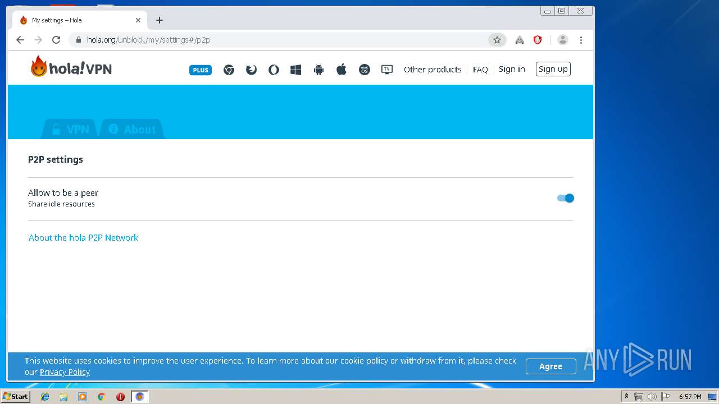The height and width of the screenshot is (404, 719).
Task: Open the file explorer taskbar icon
Action: point(63,397)
